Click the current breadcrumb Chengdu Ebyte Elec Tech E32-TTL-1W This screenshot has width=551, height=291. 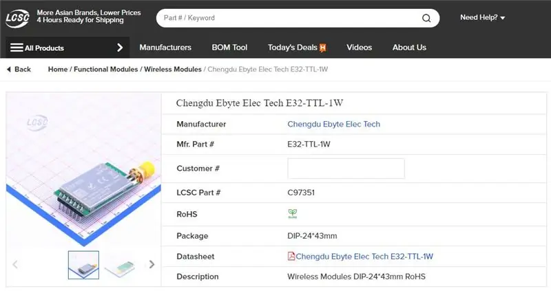pos(268,69)
